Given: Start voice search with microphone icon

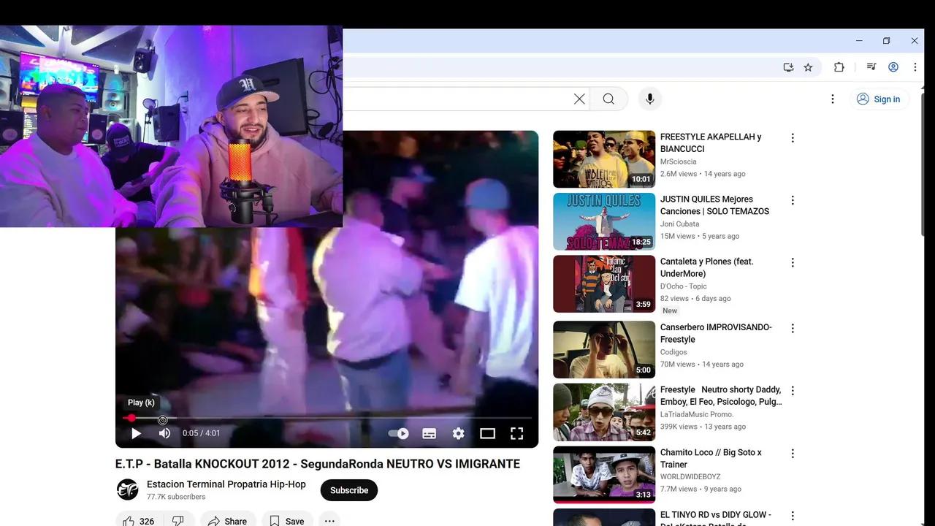Looking at the screenshot, I should coord(649,99).
